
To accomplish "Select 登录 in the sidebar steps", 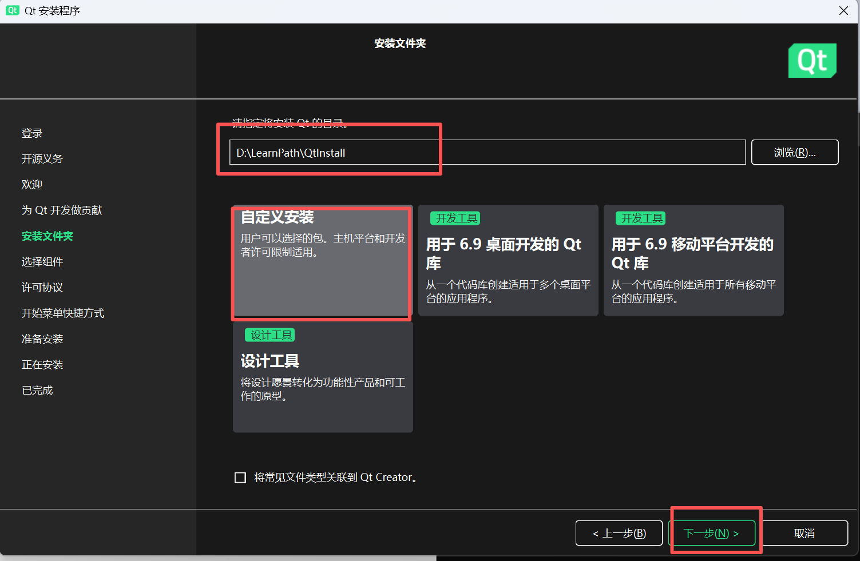I will click(x=32, y=133).
